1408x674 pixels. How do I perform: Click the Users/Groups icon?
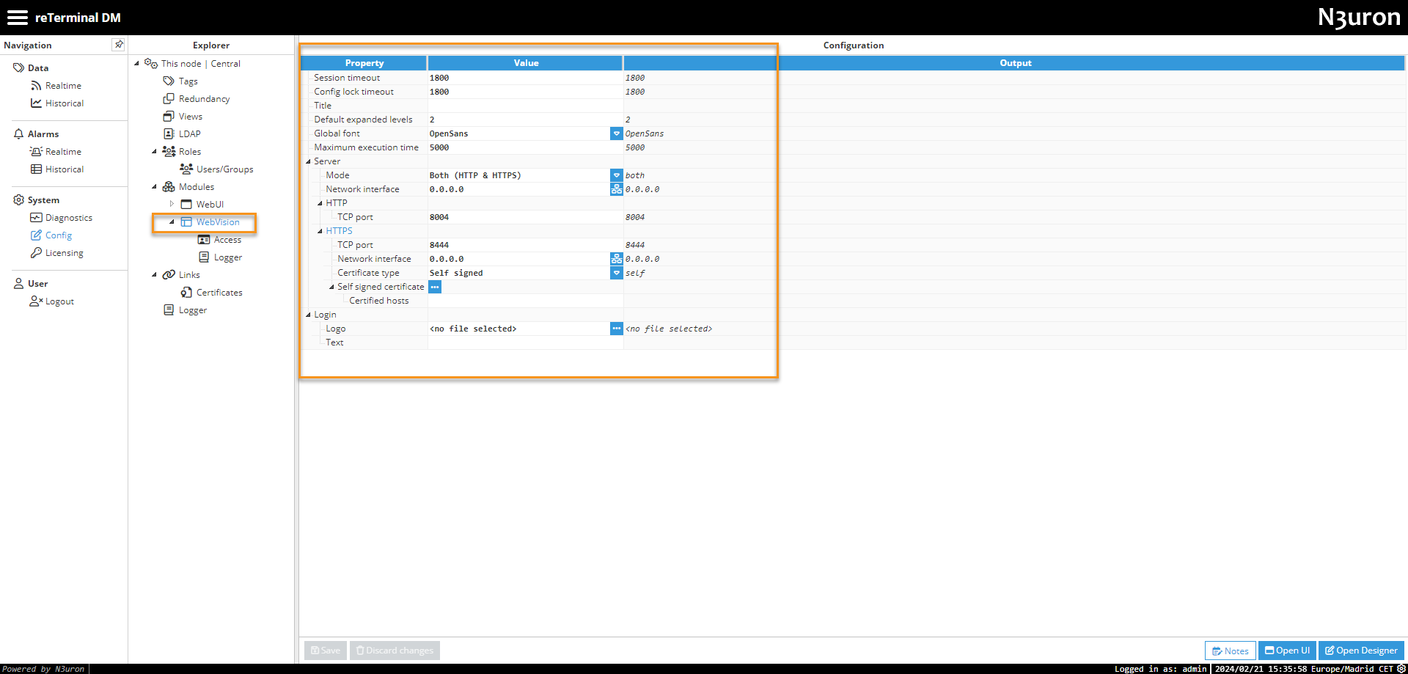coord(186,169)
